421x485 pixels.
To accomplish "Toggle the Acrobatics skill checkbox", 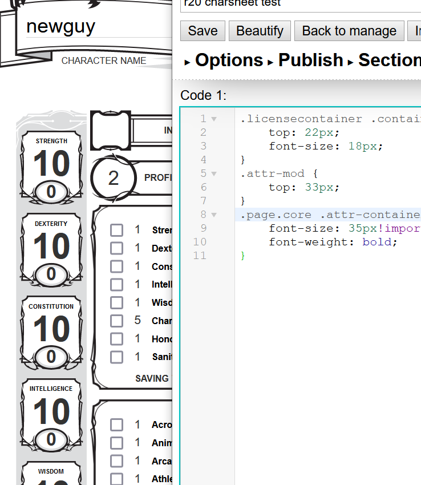I will [117, 425].
